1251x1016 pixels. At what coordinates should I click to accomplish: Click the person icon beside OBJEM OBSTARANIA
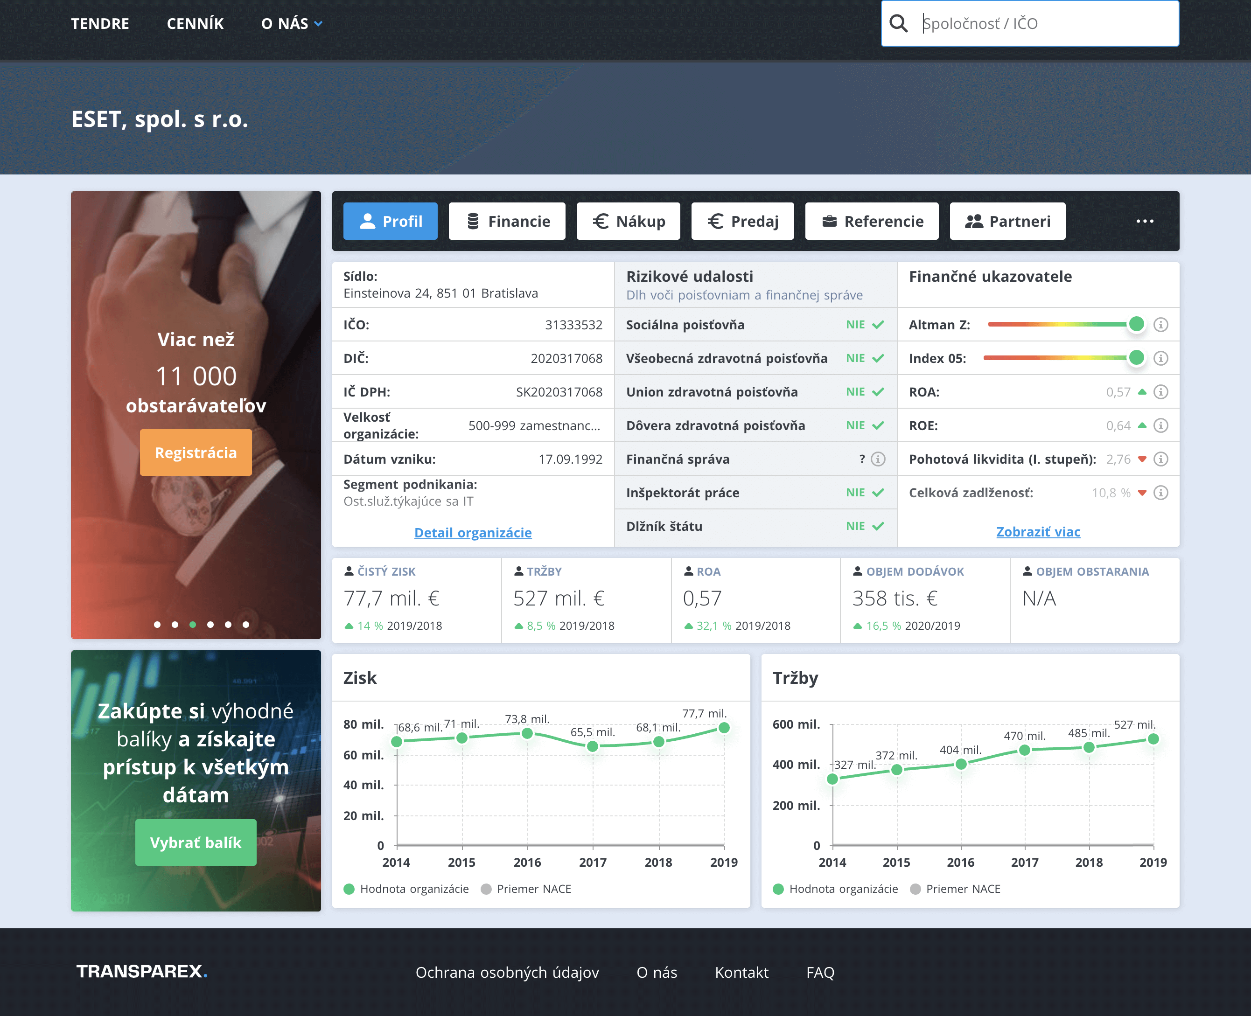[x=1027, y=571]
